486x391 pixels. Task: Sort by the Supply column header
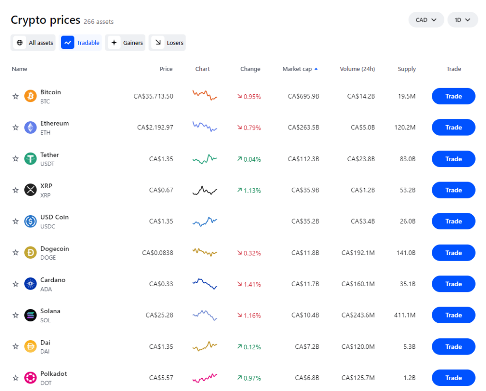tap(407, 69)
